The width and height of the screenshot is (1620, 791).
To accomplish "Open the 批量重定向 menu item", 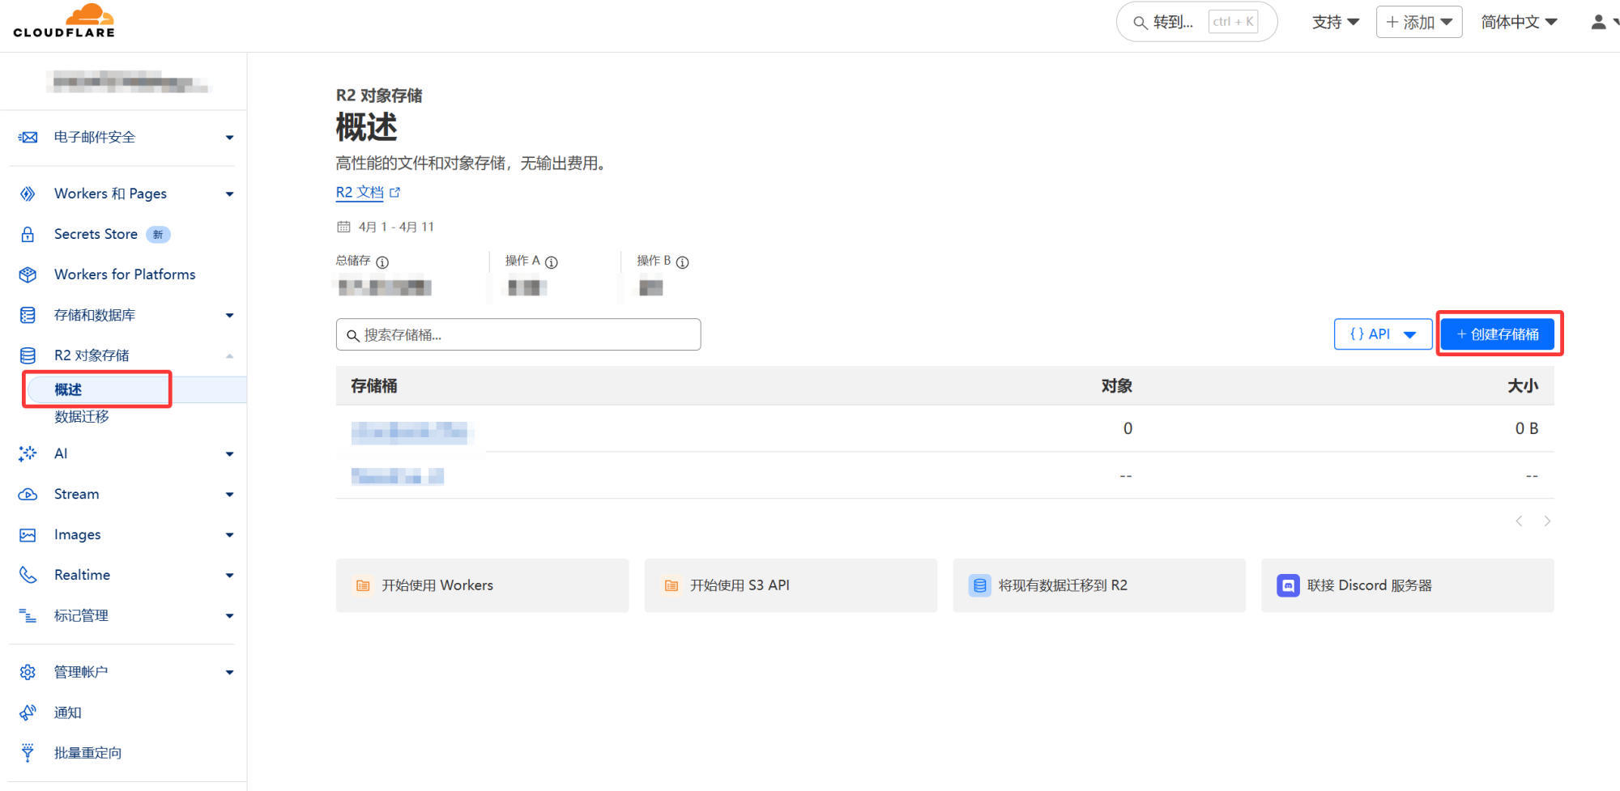I will tap(87, 753).
